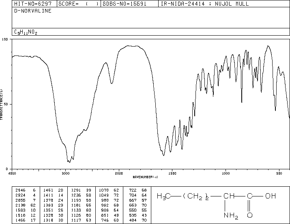
Task: Select the molecular formula C5H11NO2
Action: click(x=26, y=32)
